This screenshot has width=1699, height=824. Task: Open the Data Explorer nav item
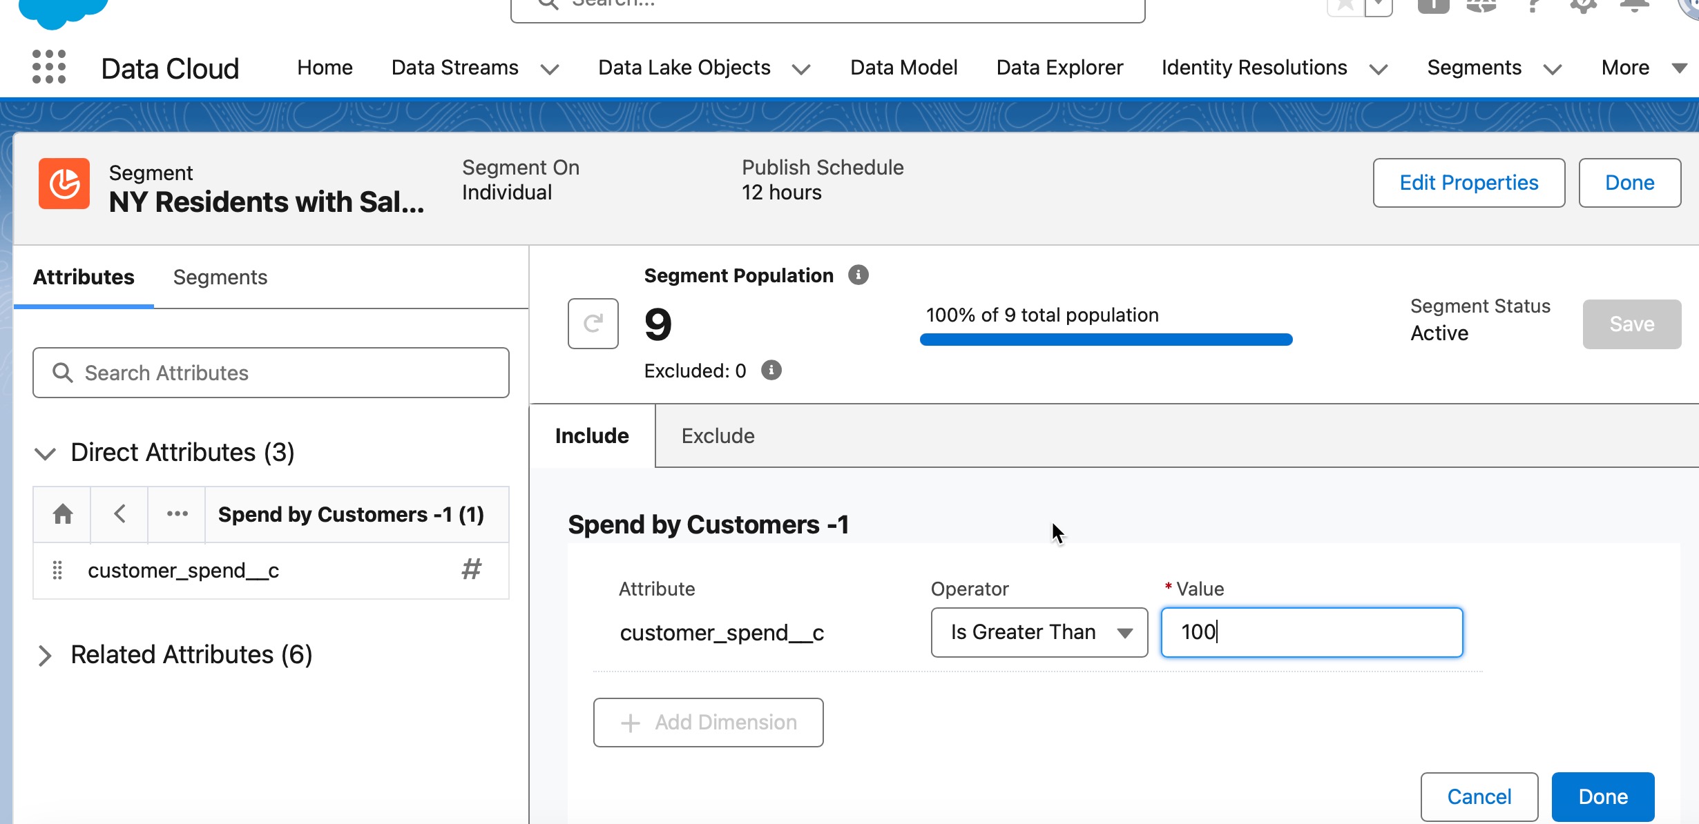pos(1059,68)
